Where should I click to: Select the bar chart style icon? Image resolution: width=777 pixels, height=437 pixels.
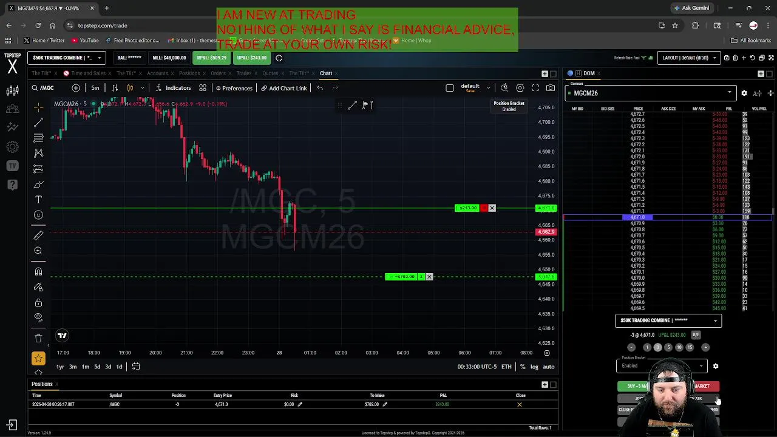pyautogui.click(x=114, y=88)
